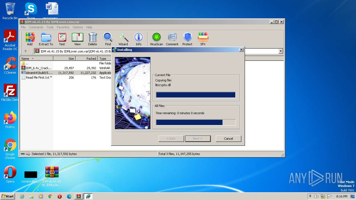Go up one folder with the arrow icon
Image resolution: width=356 pixels, height=200 pixels.
click(26, 51)
